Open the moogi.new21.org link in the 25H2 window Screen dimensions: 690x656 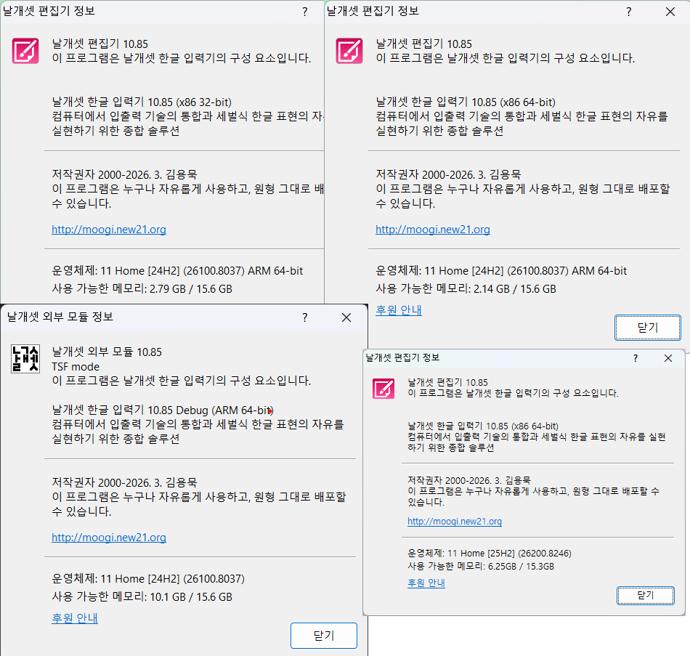[x=455, y=522]
